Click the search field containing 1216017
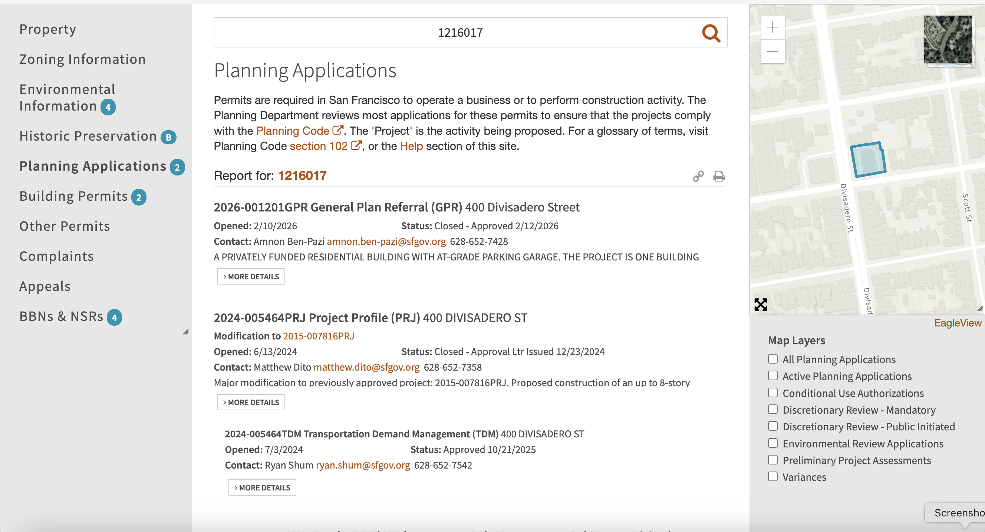 (x=459, y=33)
